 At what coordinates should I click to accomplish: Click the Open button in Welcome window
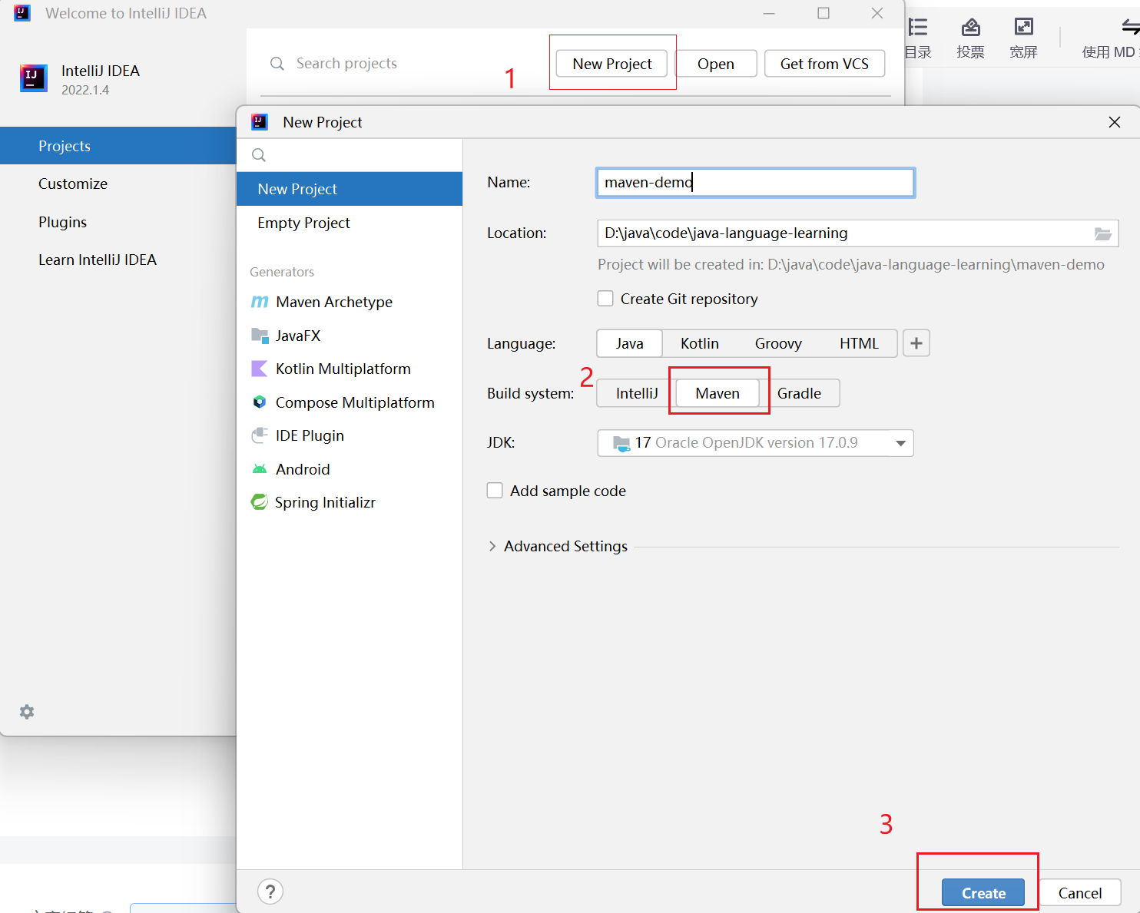point(716,64)
